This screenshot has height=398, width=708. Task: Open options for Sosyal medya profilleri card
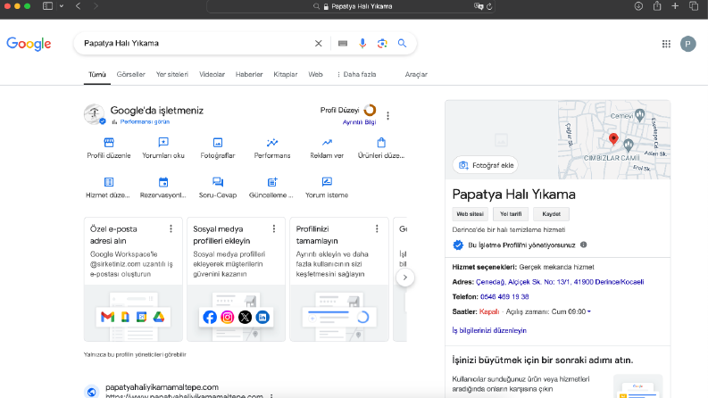pos(273,228)
